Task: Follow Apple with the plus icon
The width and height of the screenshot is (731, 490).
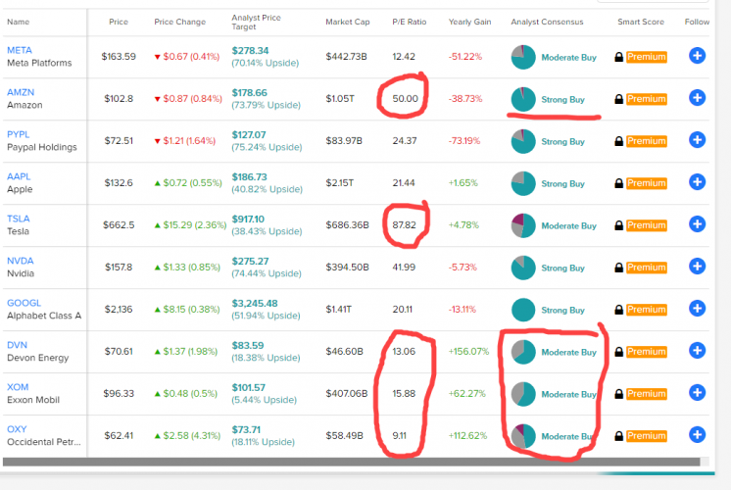Action: [697, 182]
